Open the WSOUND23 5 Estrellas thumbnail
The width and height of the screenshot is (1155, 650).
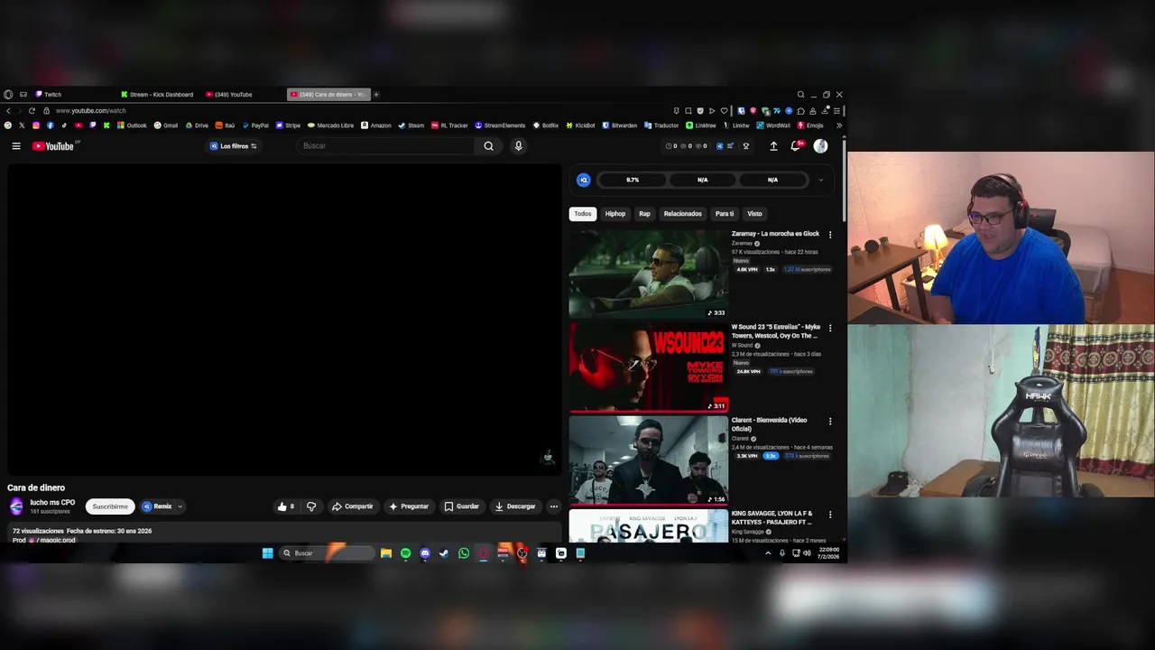pos(648,367)
